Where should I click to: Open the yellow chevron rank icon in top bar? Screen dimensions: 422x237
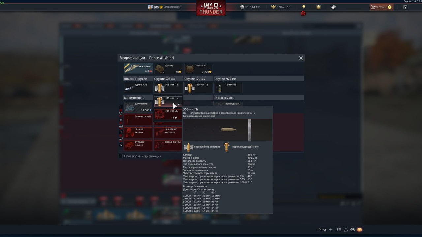[x=318, y=7]
